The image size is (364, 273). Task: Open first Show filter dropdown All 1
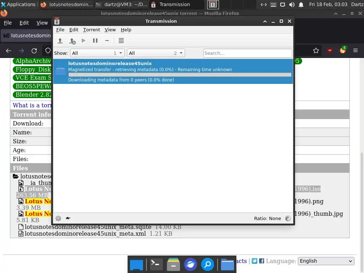pos(97,53)
